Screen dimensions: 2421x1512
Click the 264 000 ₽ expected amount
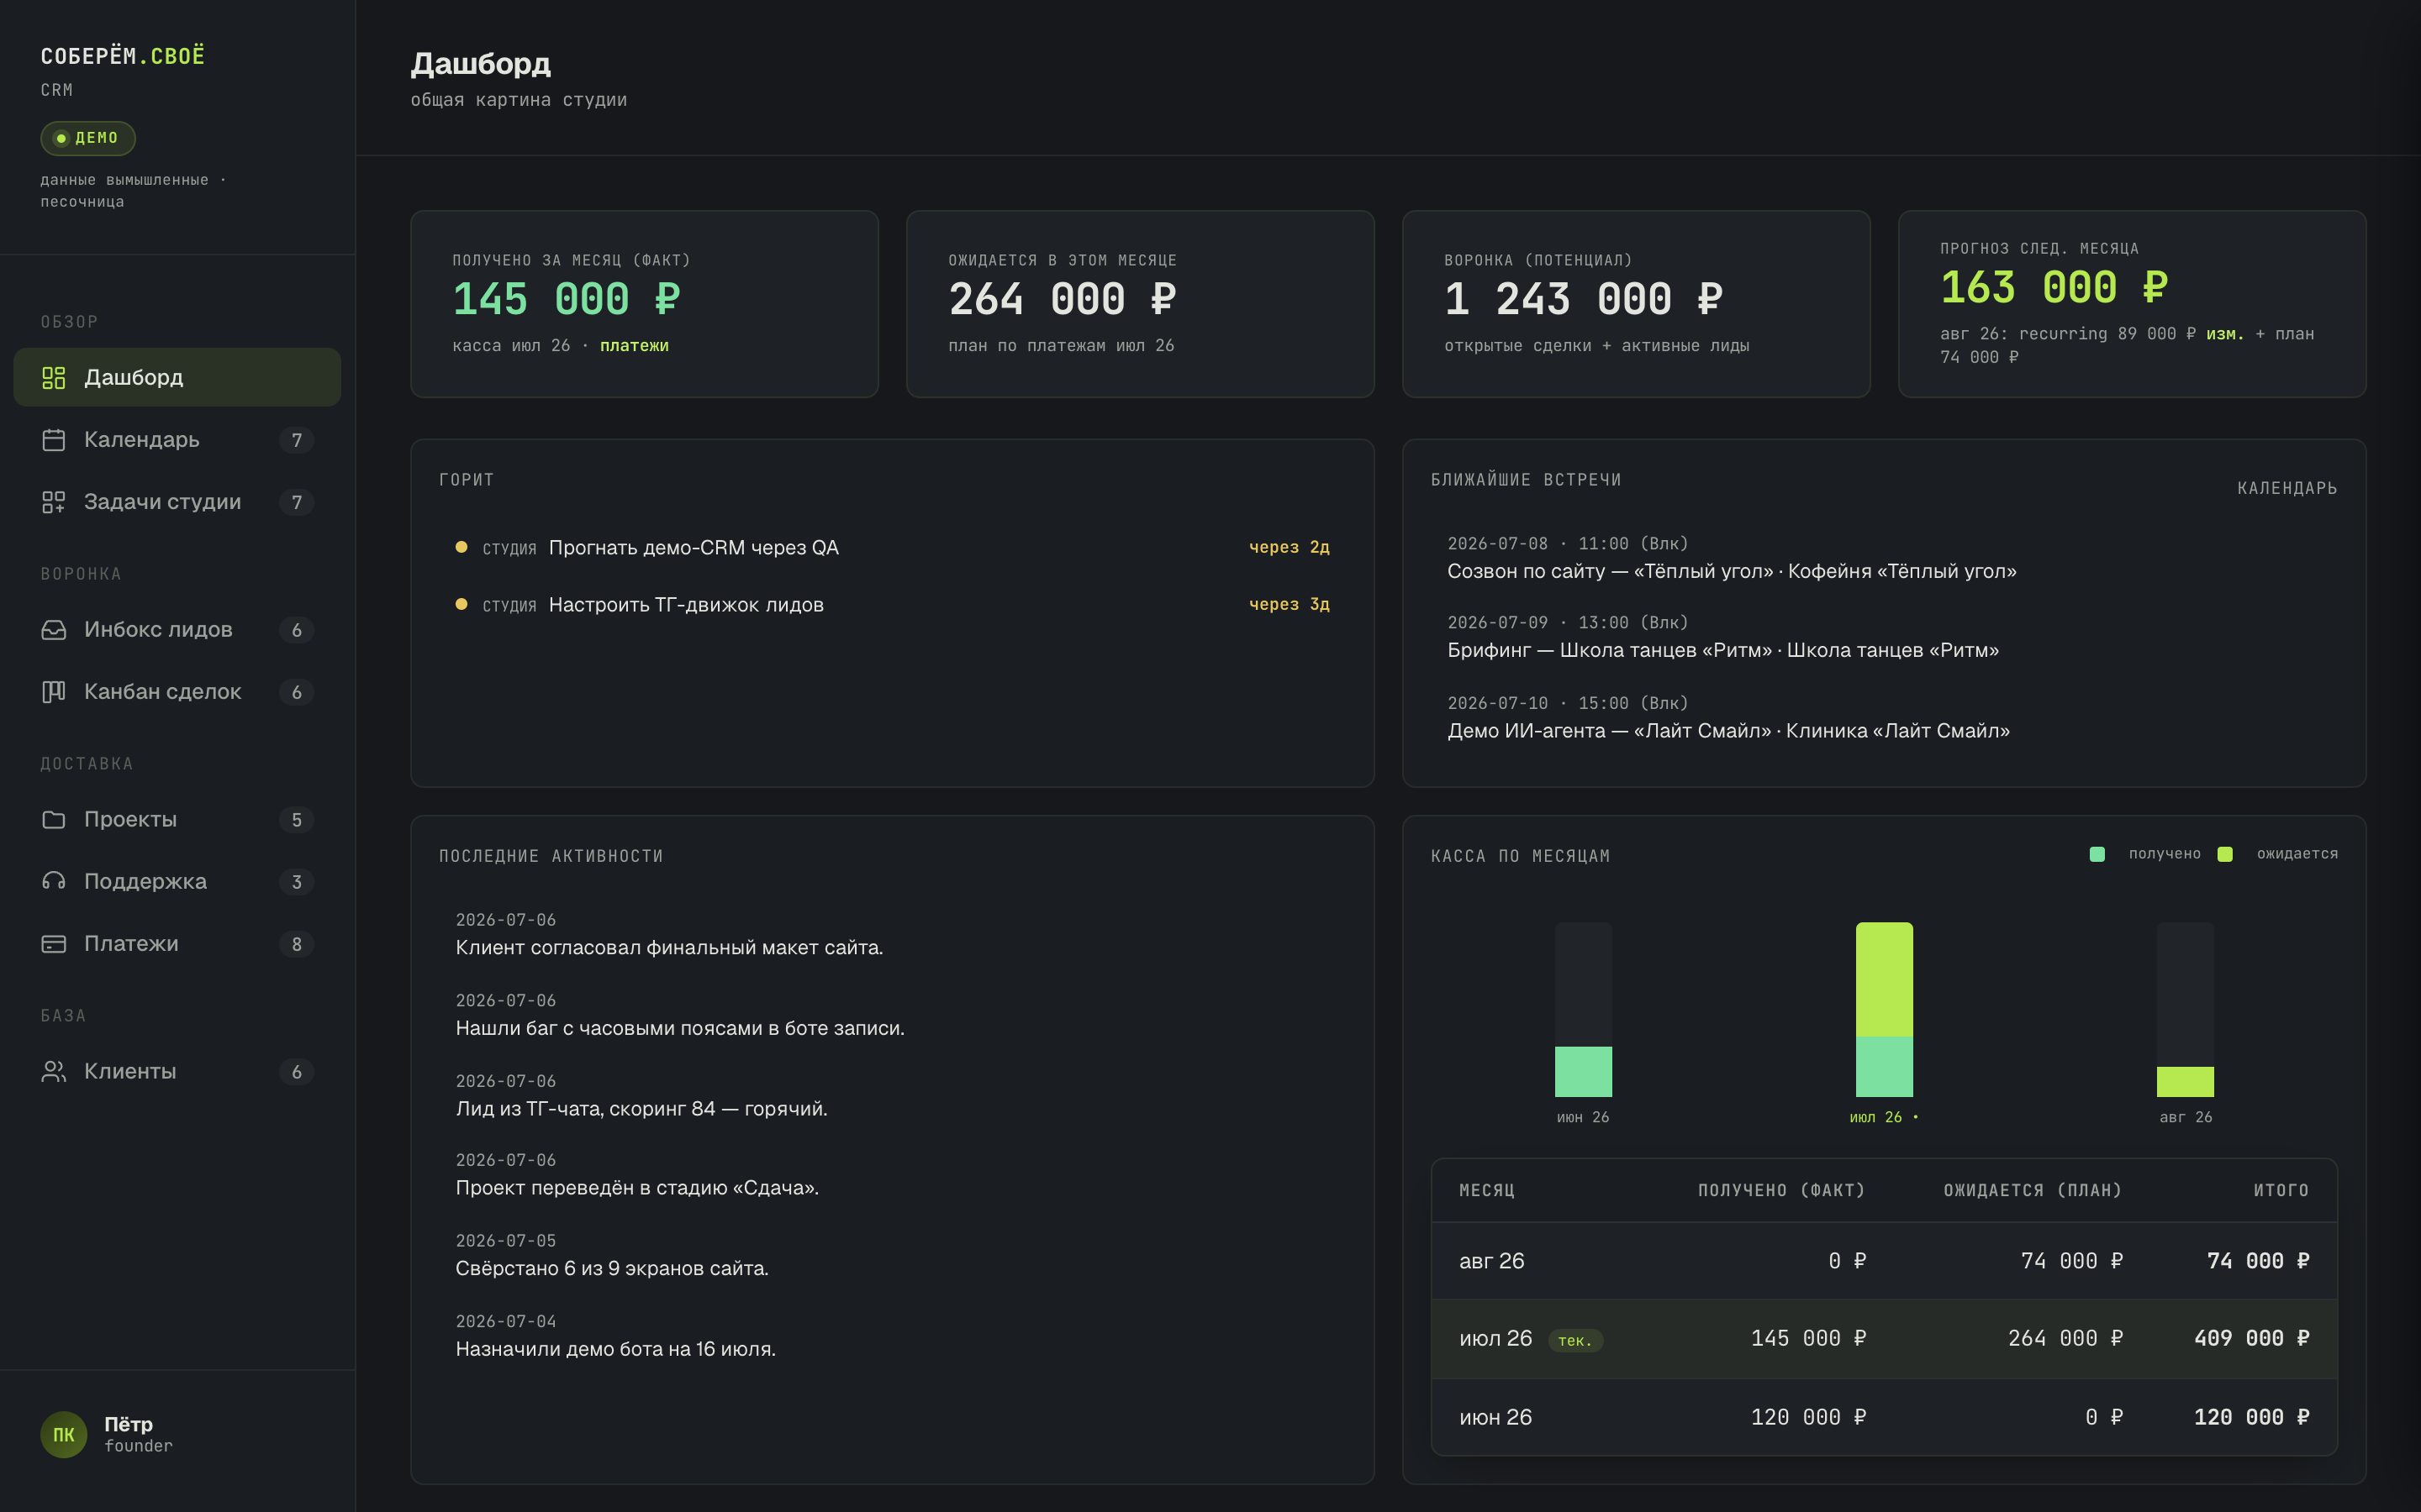[x=1063, y=299]
